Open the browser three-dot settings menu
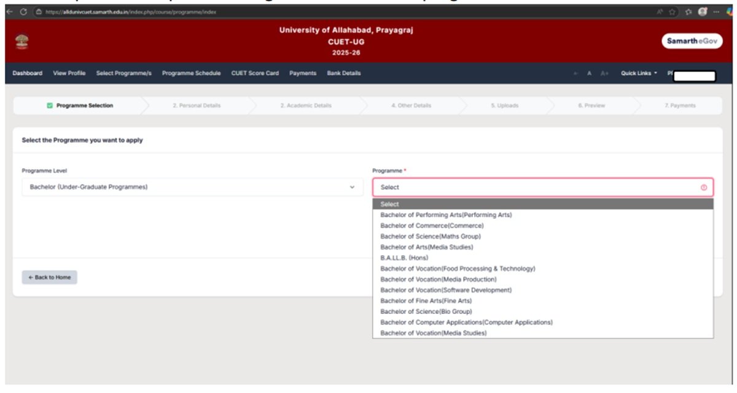The height and width of the screenshot is (393, 737). [716, 12]
